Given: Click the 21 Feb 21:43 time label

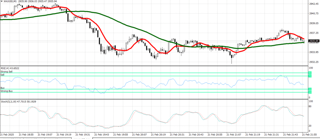Looking at the screenshot, I should tap(290, 135).
